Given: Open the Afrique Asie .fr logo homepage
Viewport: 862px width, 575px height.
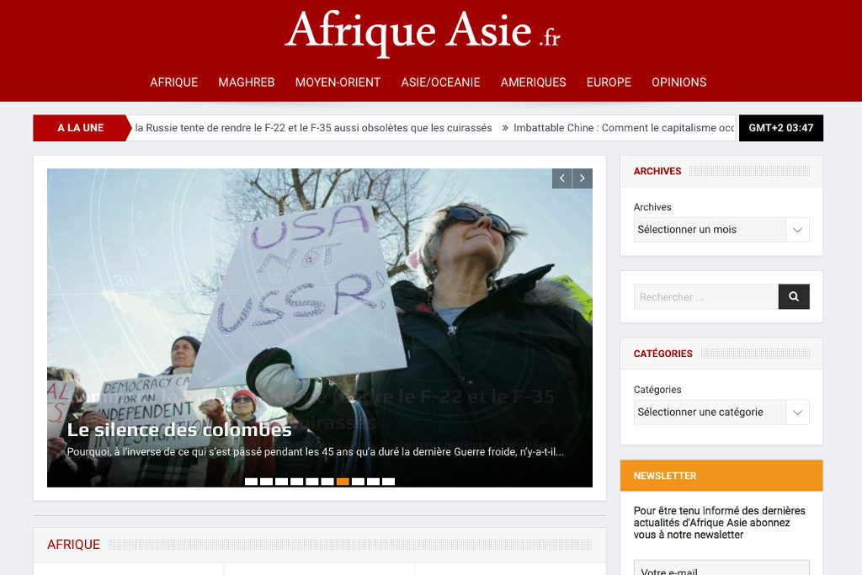Looking at the screenshot, I should [423, 32].
